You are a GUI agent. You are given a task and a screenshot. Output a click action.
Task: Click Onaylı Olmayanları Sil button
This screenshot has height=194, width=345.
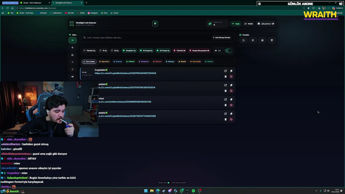coord(199,50)
